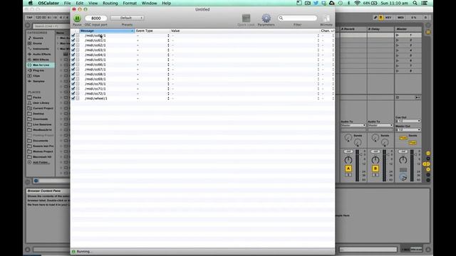Click the Event Type column header
Image resolution: width=456 pixels, height=256 pixels.
(152, 31)
